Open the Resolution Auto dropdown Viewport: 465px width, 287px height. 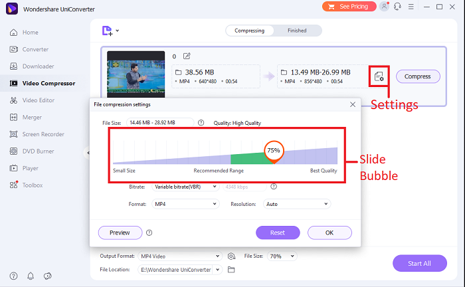click(x=297, y=204)
